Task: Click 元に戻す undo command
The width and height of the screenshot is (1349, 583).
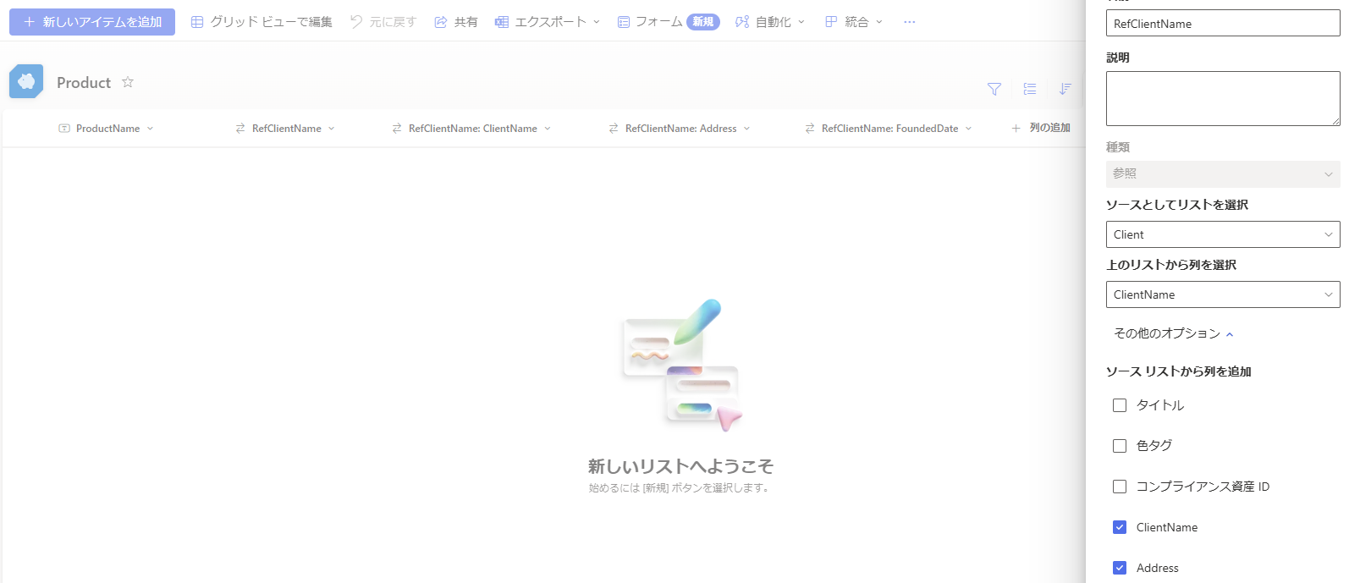Action: click(x=383, y=22)
